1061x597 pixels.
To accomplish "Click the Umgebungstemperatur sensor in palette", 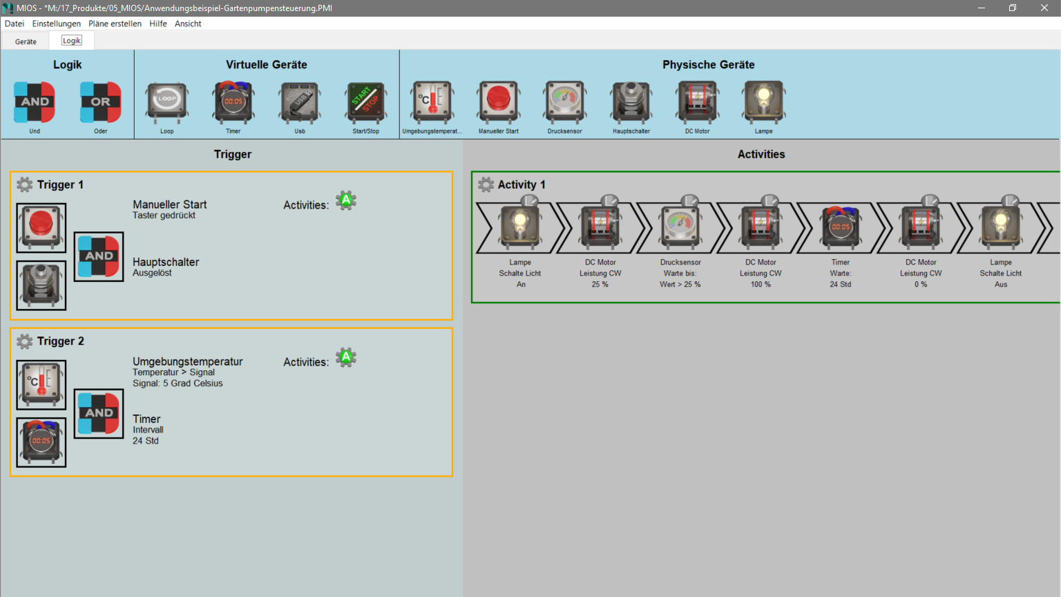I will click(x=432, y=102).
